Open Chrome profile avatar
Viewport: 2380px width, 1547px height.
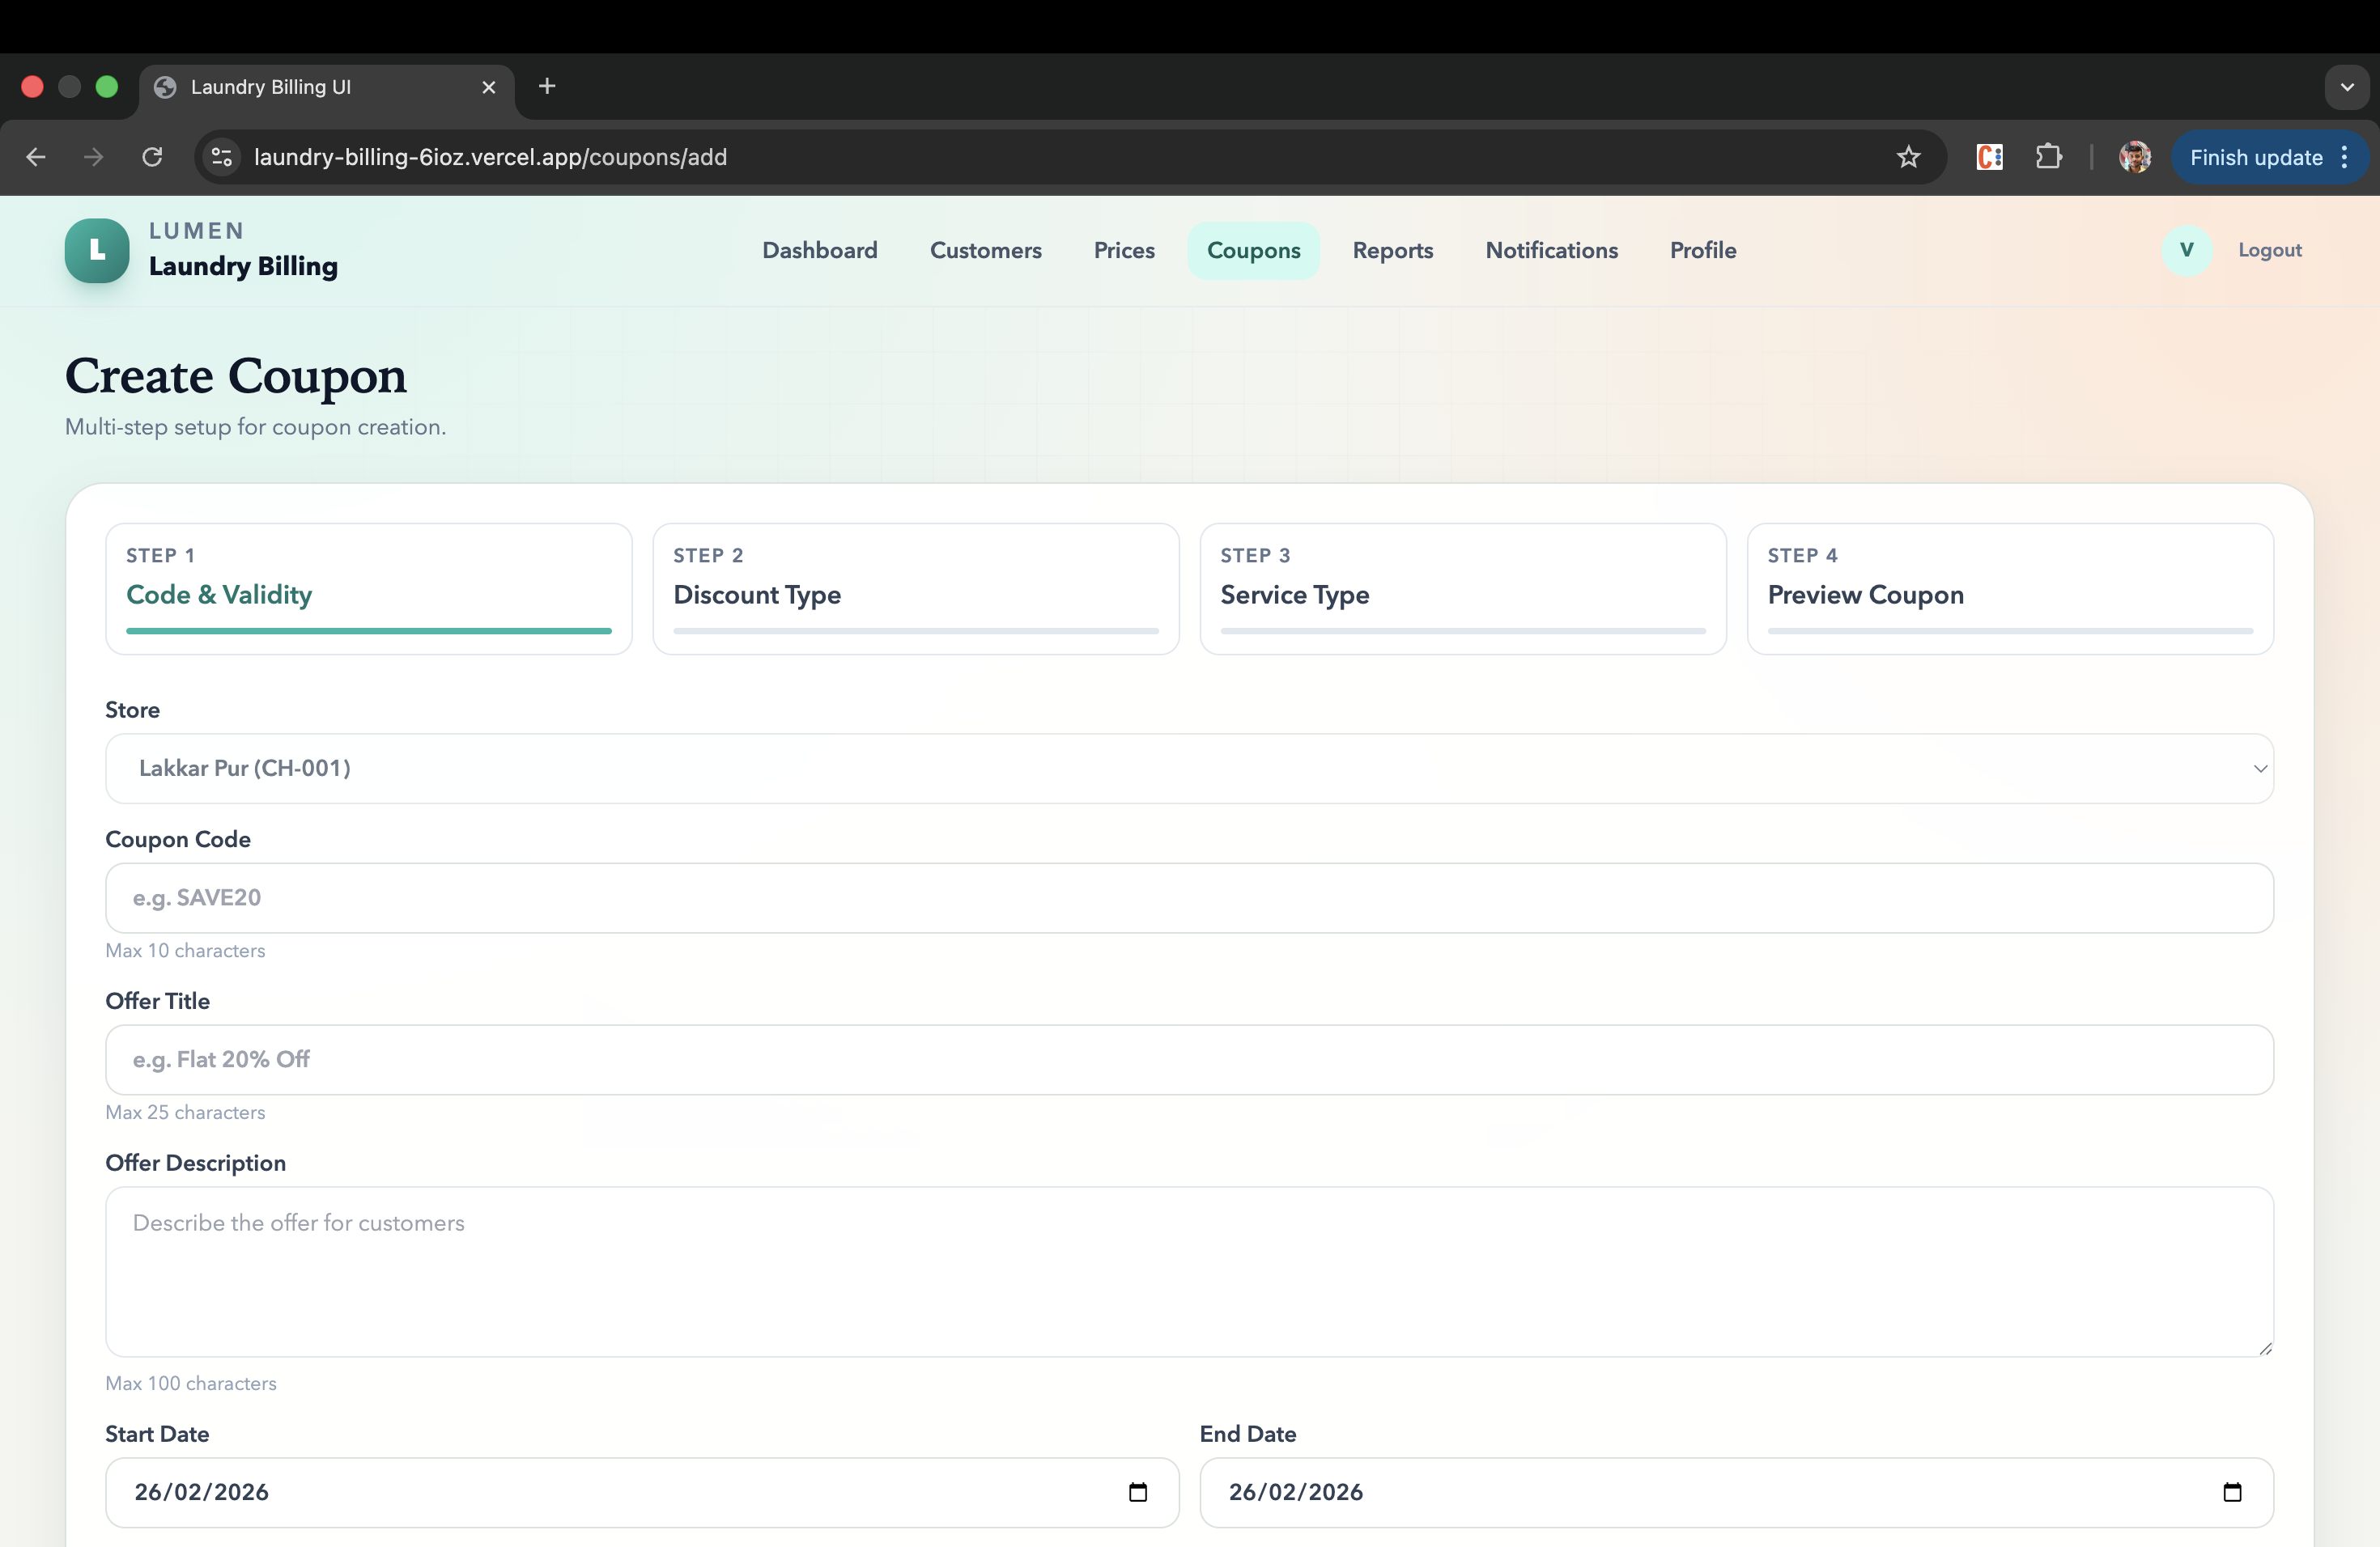point(2134,157)
